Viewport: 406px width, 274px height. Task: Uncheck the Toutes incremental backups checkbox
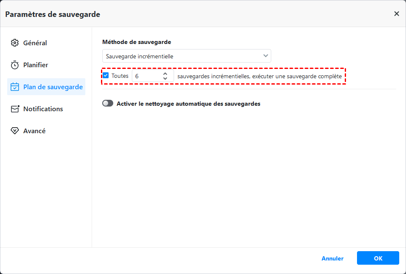(x=106, y=75)
